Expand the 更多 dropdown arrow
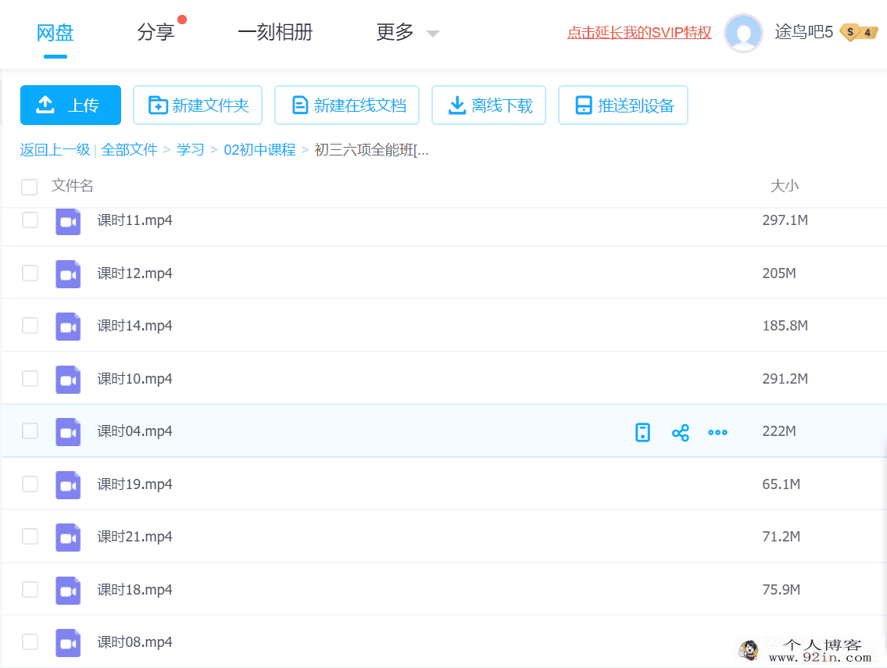This screenshot has width=887, height=668. click(433, 34)
